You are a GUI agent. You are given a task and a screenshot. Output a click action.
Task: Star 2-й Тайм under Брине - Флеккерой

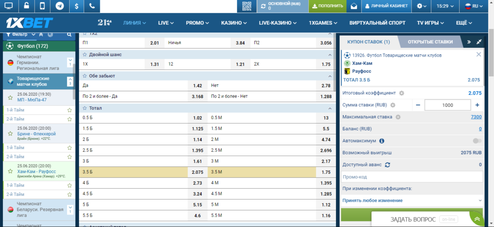pos(69,157)
